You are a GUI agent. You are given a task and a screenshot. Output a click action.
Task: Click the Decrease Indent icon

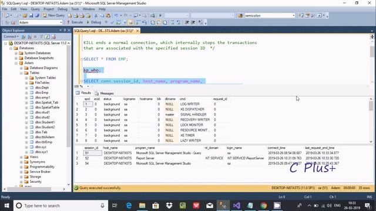(187, 22)
